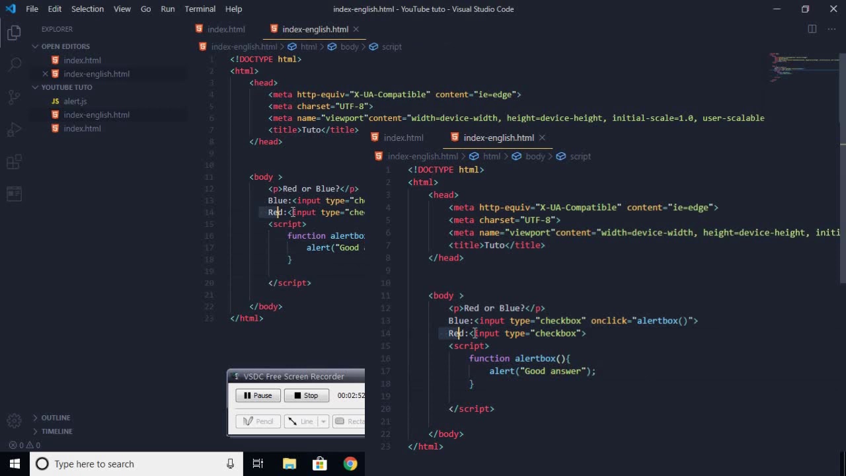This screenshot has width=846, height=476.
Task: Click the code minimap preview
Action: [x=804, y=67]
